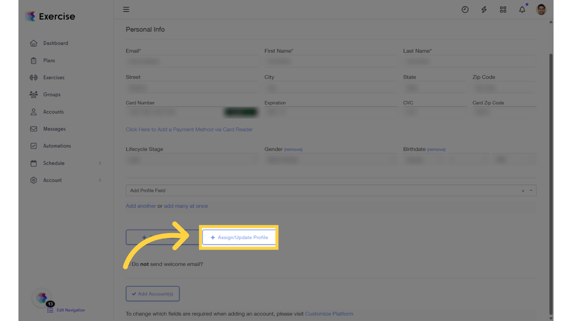Select the Plans sidebar icon
Viewport: 572px width, 321px height.
(x=33, y=60)
